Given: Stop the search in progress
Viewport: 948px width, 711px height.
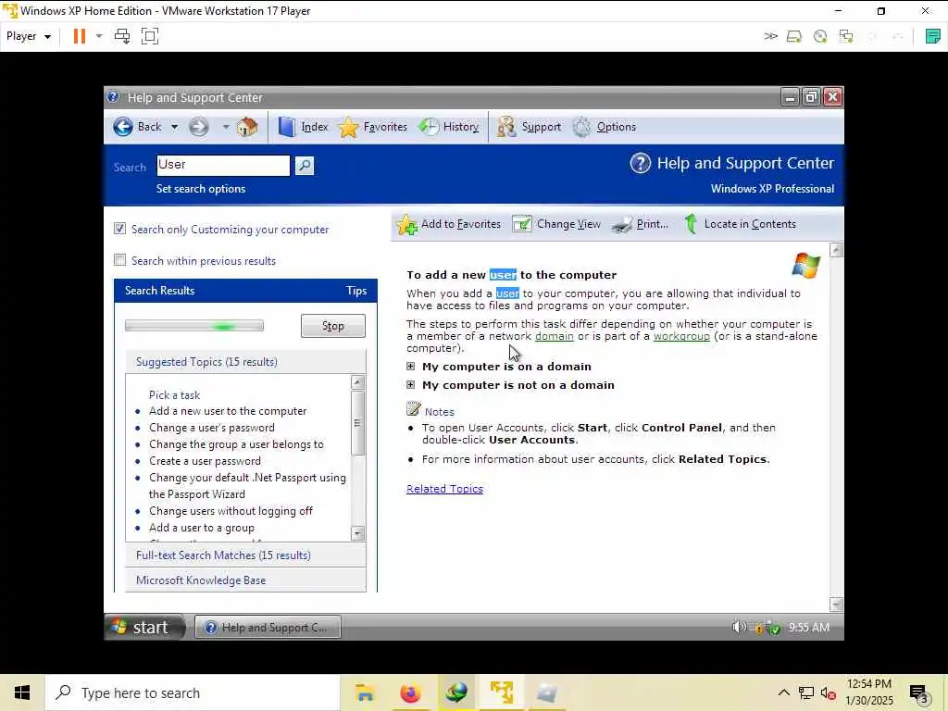Looking at the screenshot, I should 332,326.
